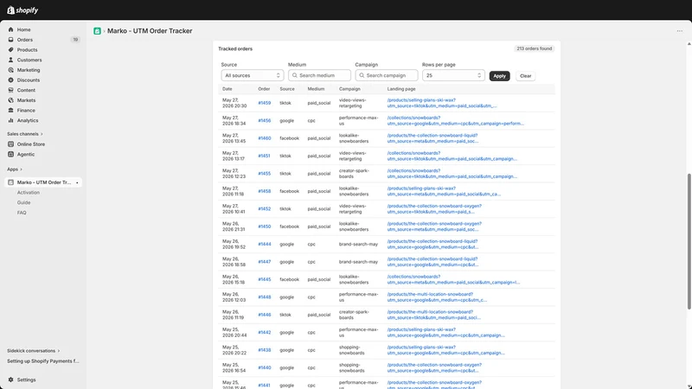This screenshot has width=692, height=389.
Task: Click the Landing page column header
Action: (401, 89)
